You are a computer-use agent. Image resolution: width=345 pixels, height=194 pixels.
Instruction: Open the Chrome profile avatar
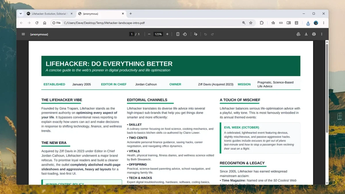[x=316, y=23]
